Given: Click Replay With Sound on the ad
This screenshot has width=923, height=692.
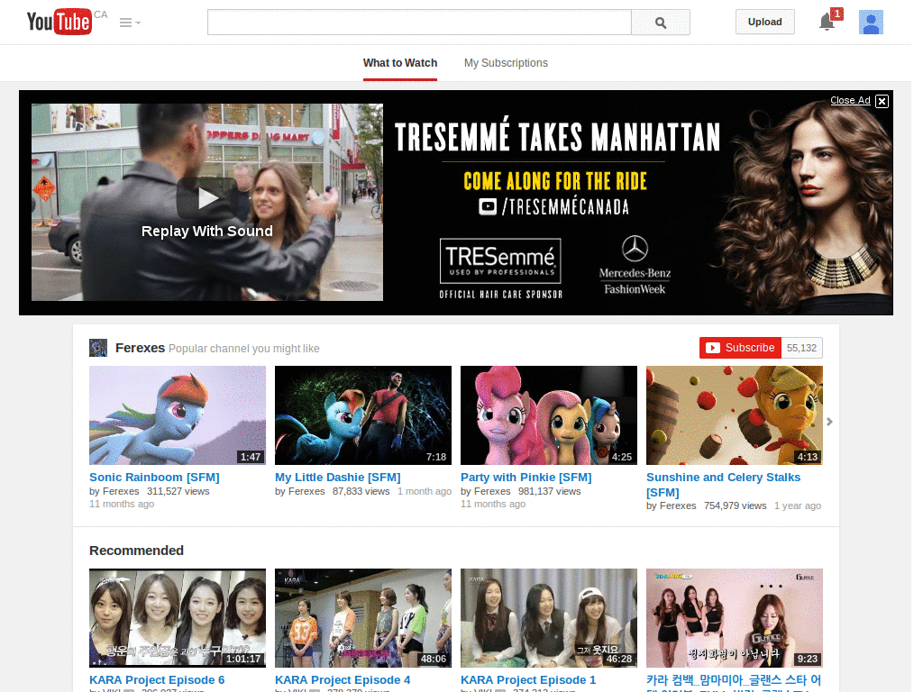Looking at the screenshot, I should coord(206,231).
